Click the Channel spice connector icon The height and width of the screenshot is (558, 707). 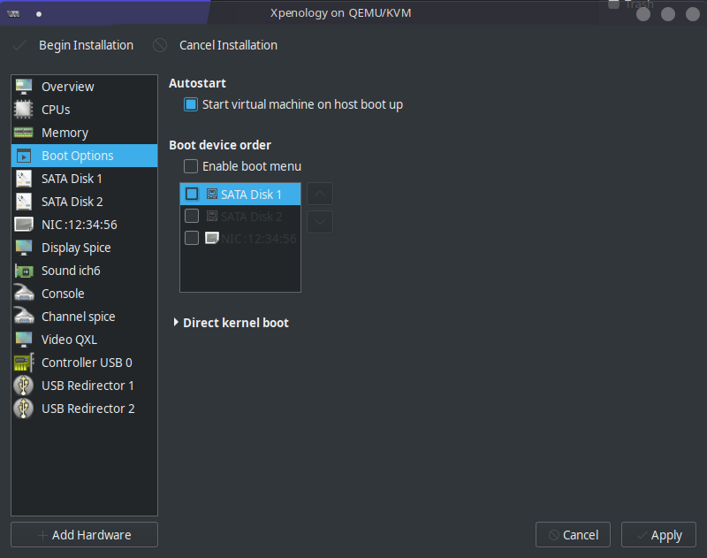click(x=24, y=316)
